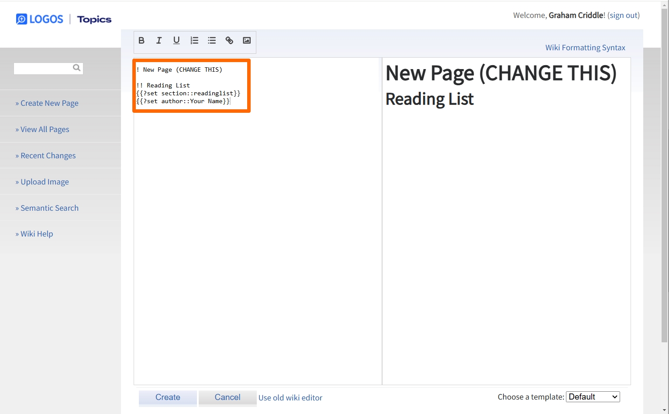669x414 pixels.
Task: Click the 'Reading List' preview heading
Action: tap(430, 99)
